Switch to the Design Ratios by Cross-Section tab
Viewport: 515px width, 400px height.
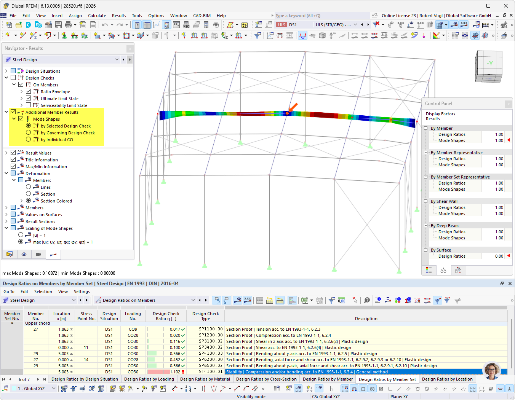pos(266,379)
